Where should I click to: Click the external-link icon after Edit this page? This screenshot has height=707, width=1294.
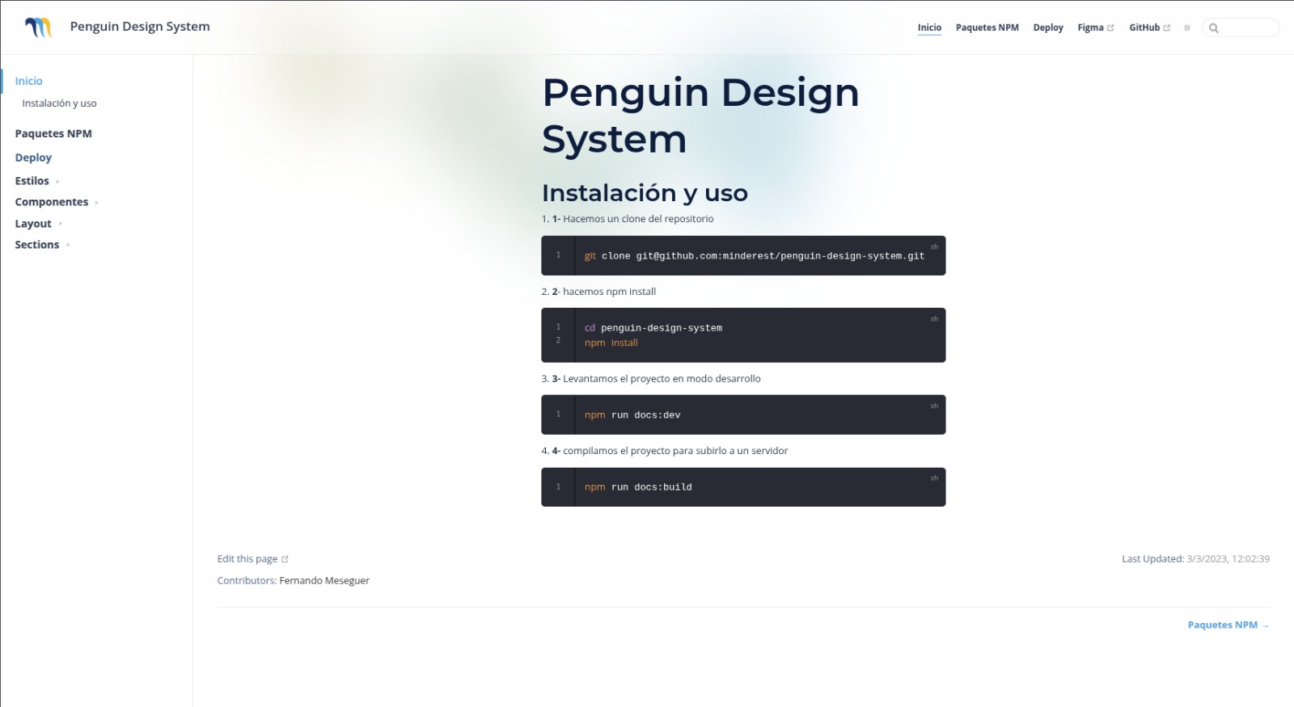pyautogui.click(x=285, y=559)
